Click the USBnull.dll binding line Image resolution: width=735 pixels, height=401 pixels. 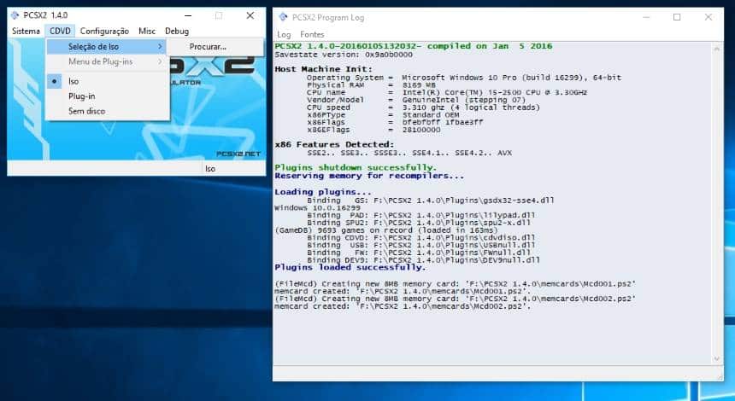pyautogui.click(x=421, y=245)
